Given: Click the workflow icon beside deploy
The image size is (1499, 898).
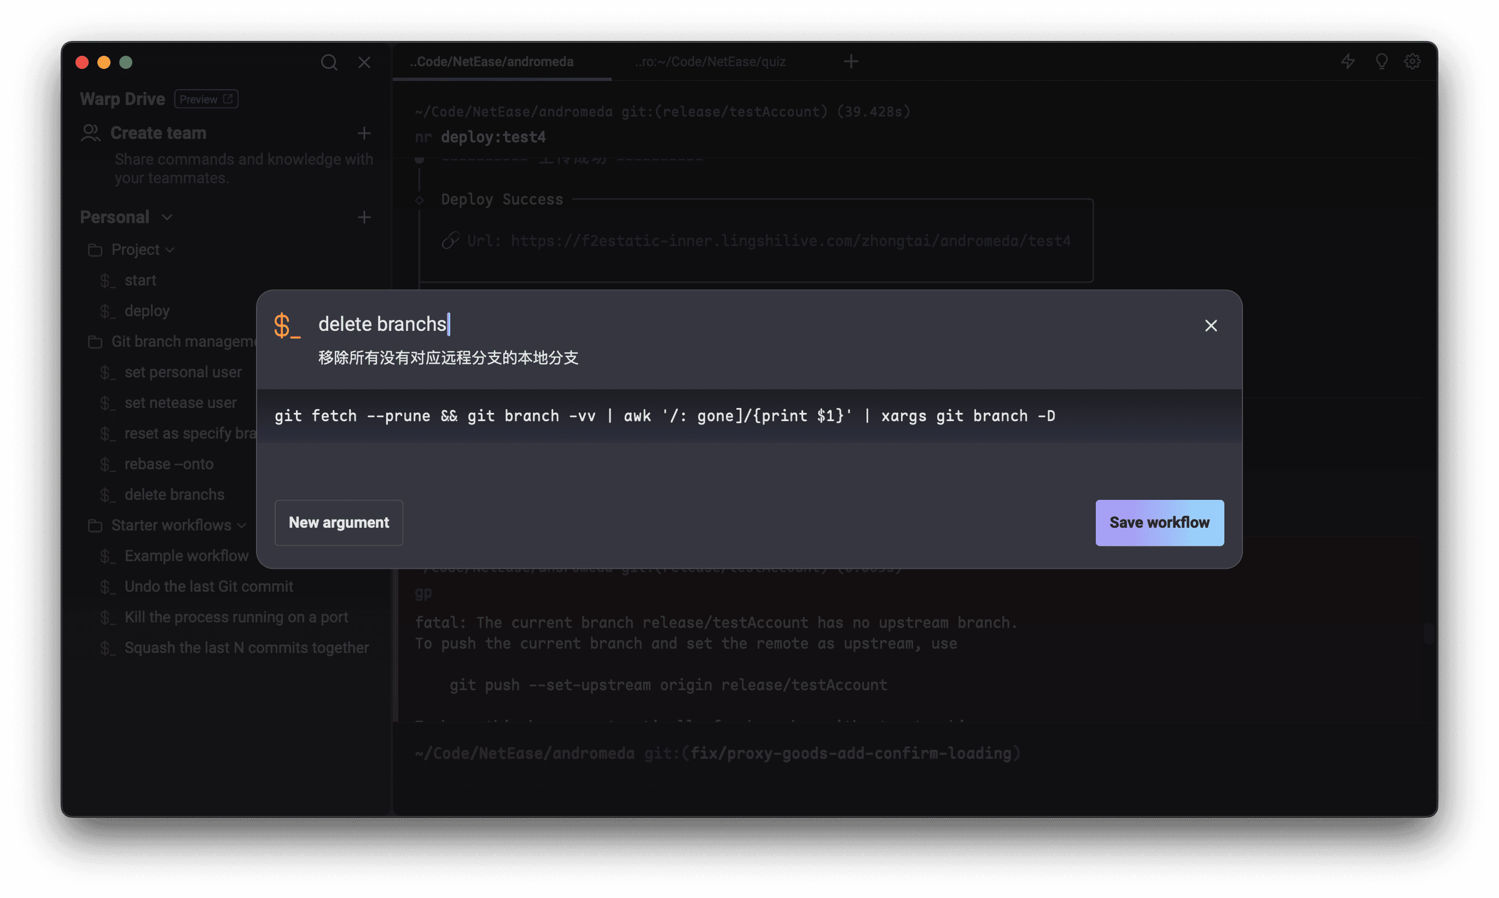Looking at the screenshot, I should click(x=108, y=311).
